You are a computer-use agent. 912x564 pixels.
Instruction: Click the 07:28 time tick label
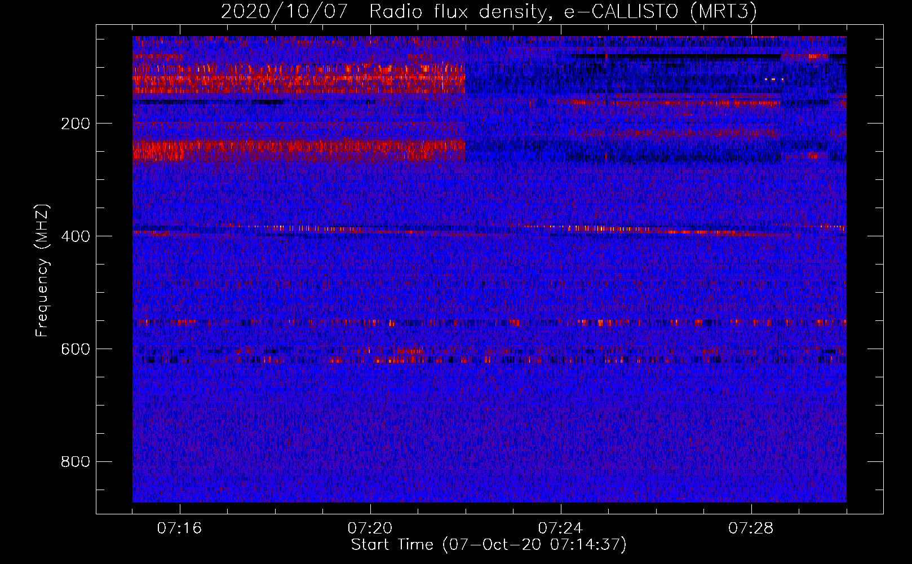751,528
